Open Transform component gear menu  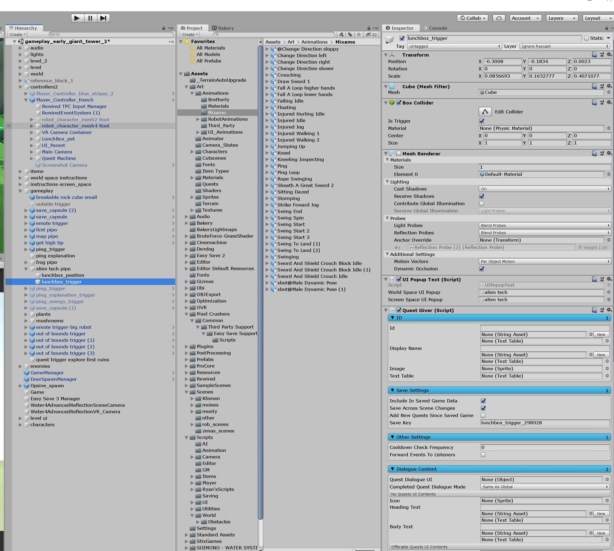[609, 54]
